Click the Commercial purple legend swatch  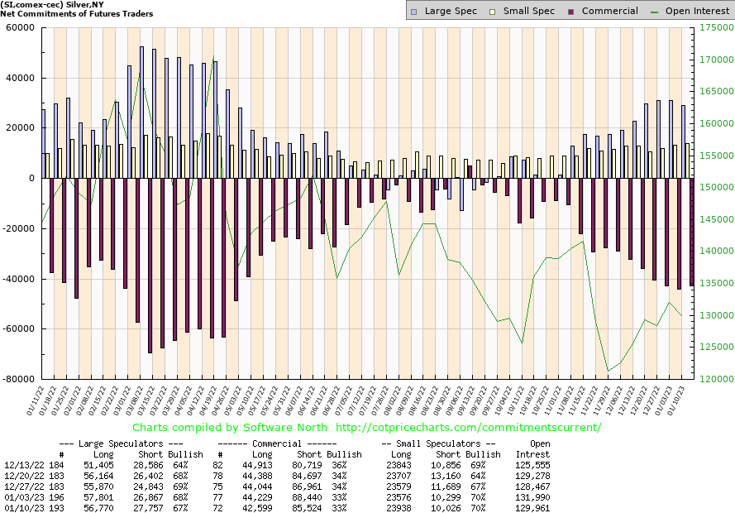point(571,12)
